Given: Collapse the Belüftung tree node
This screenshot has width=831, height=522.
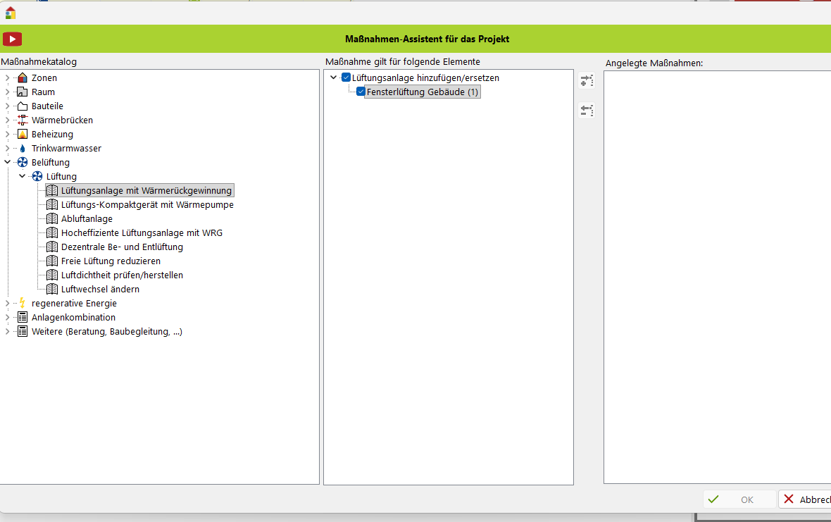Looking at the screenshot, I should click(7, 163).
